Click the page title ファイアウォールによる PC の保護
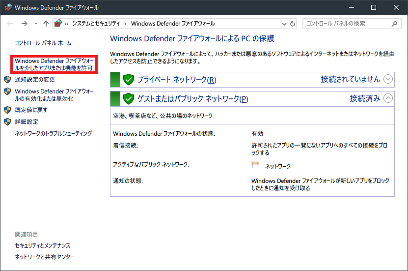This screenshot has height=271, width=408. tap(192, 38)
